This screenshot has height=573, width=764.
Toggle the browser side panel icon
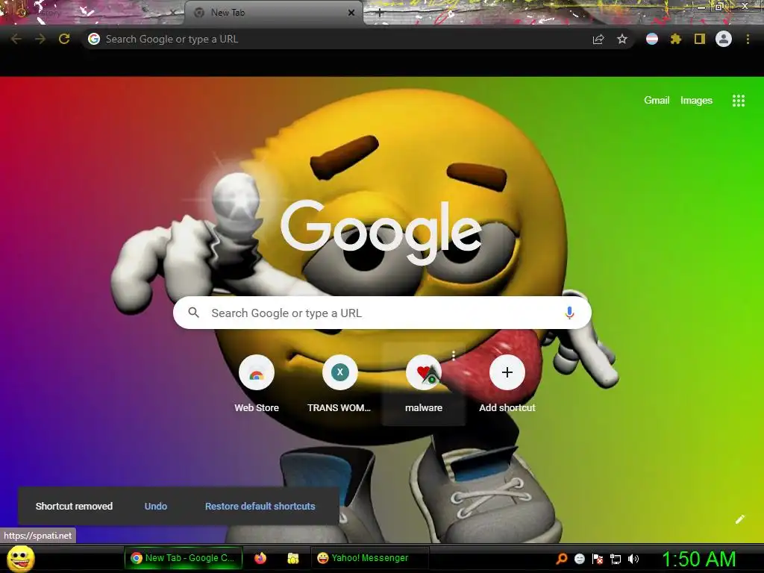700,39
